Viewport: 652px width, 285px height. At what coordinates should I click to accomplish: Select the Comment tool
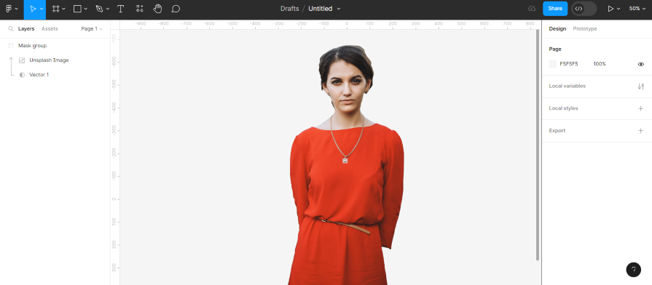[x=176, y=9]
